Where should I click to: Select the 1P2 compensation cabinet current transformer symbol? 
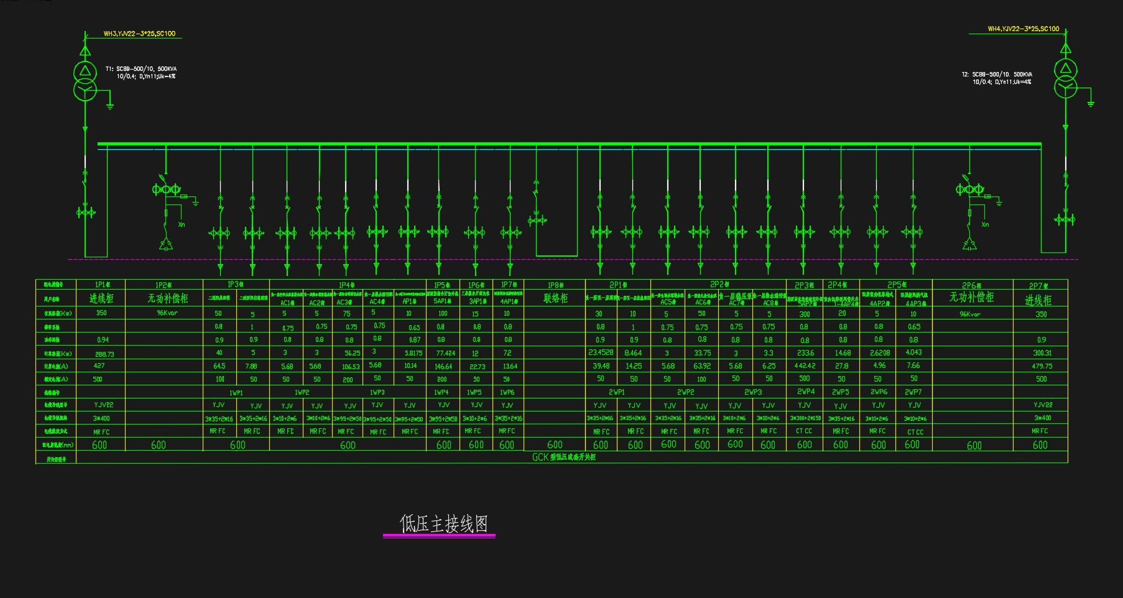(x=166, y=189)
